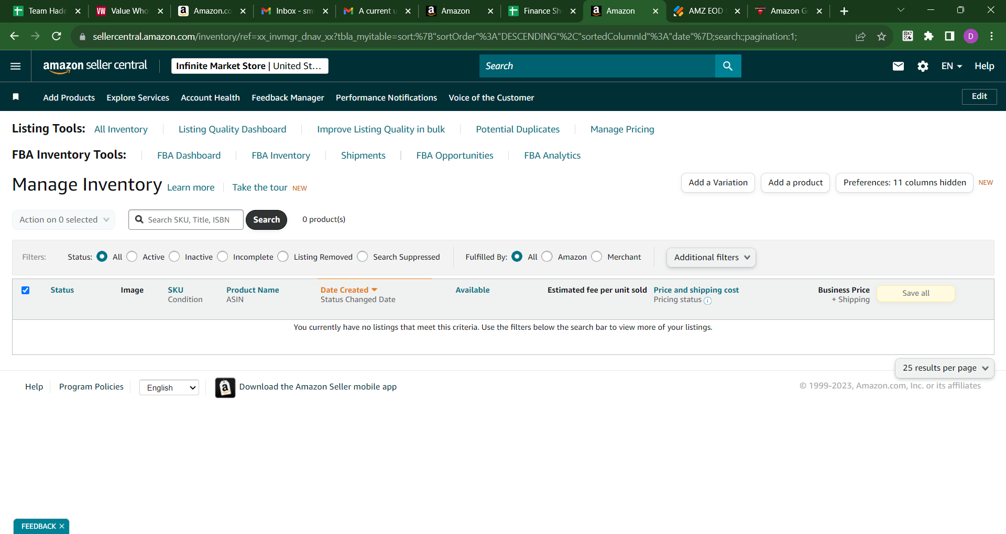Open the settings gear icon
Image resolution: width=1006 pixels, height=534 pixels.
(x=923, y=66)
